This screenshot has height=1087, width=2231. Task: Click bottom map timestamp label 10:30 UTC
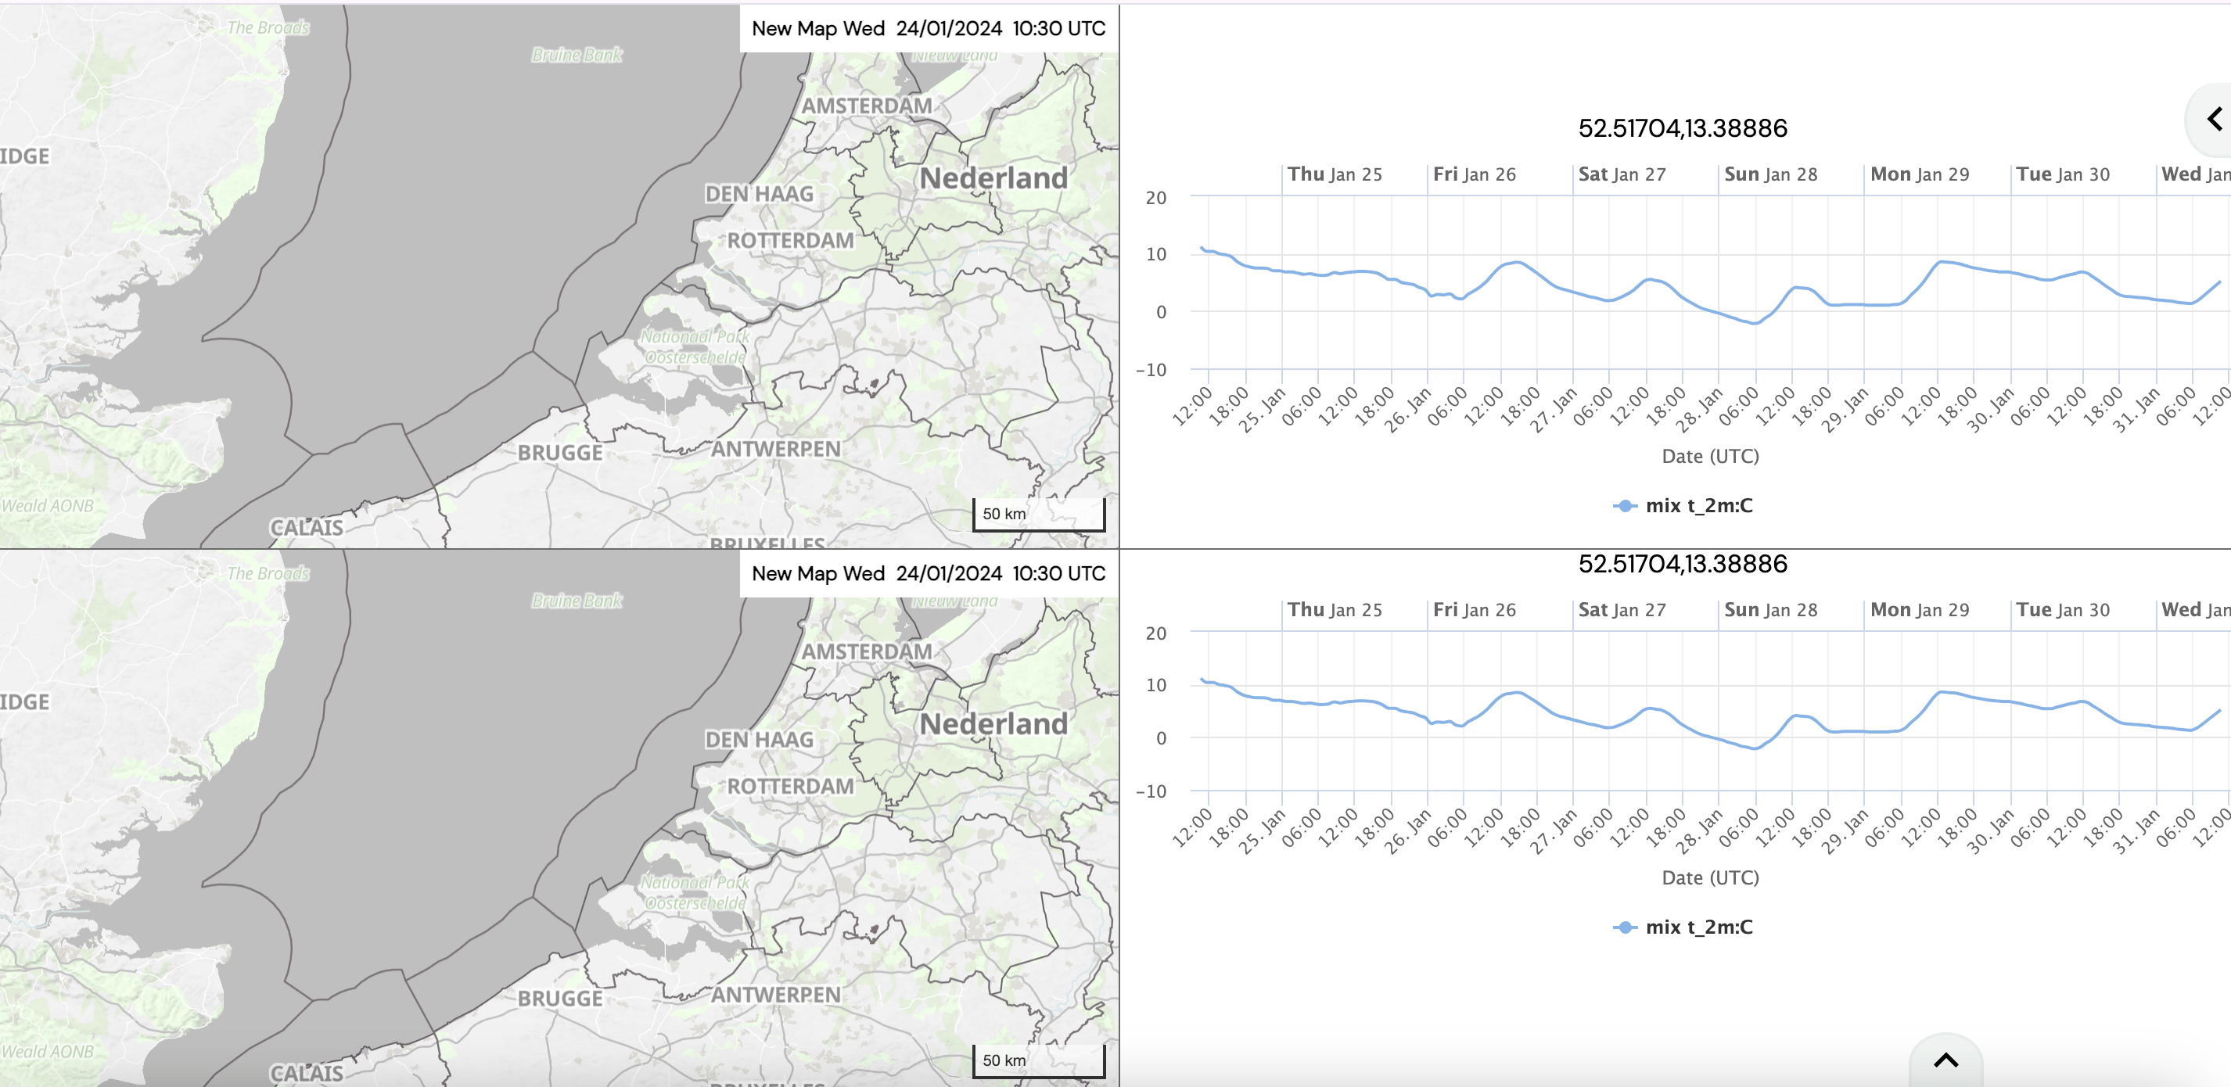click(x=1058, y=573)
